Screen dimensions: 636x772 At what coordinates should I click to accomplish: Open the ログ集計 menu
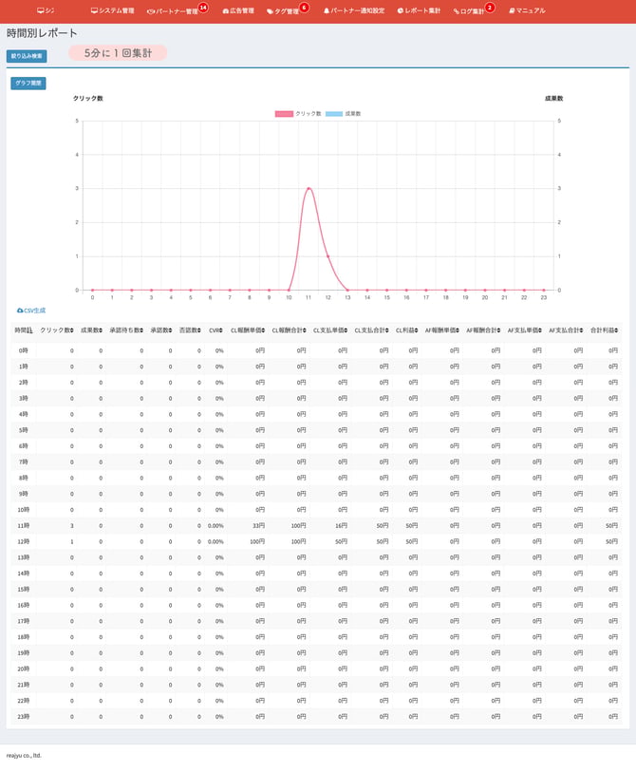point(472,11)
